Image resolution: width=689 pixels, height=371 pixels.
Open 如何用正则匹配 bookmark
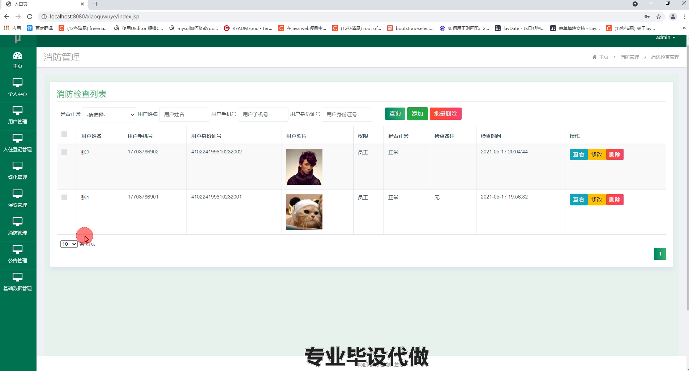click(465, 28)
